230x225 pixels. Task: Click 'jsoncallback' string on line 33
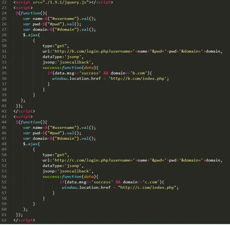[74, 62]
